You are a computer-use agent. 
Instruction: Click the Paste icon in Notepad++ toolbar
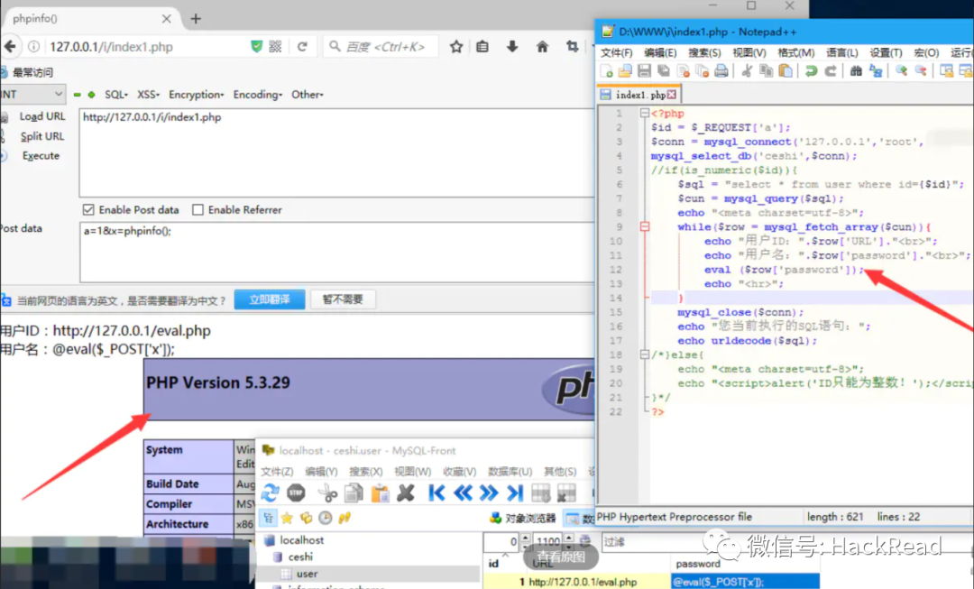pos(786,71)
